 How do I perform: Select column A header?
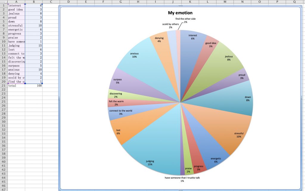16,2
